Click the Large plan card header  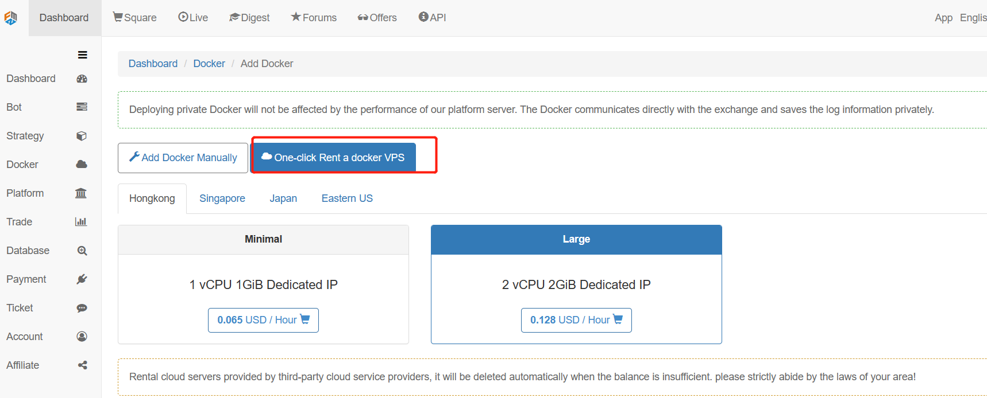(576, 240)
